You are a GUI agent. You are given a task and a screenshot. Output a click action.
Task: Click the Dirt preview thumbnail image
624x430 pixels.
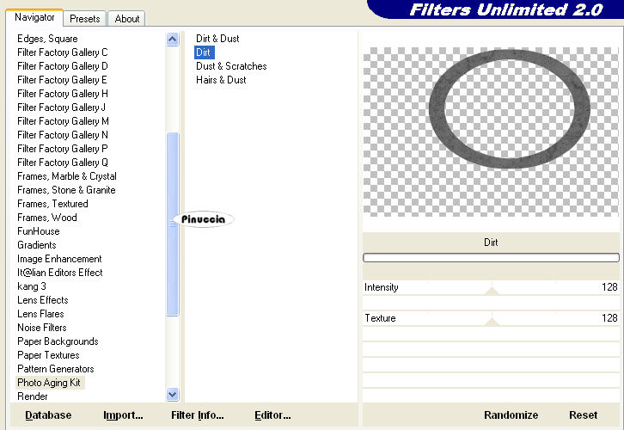(x=491, y=132)
